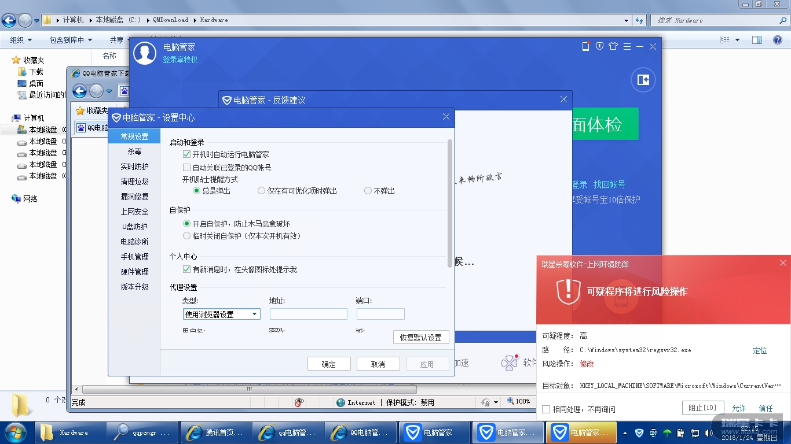The image size is (791, 444).
Task: Click the clover software icon beside 软件
Action: 509,363
